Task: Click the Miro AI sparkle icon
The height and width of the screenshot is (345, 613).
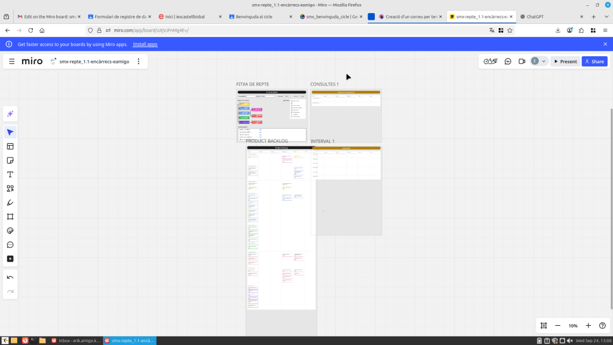Action: [x=10, y=114]
